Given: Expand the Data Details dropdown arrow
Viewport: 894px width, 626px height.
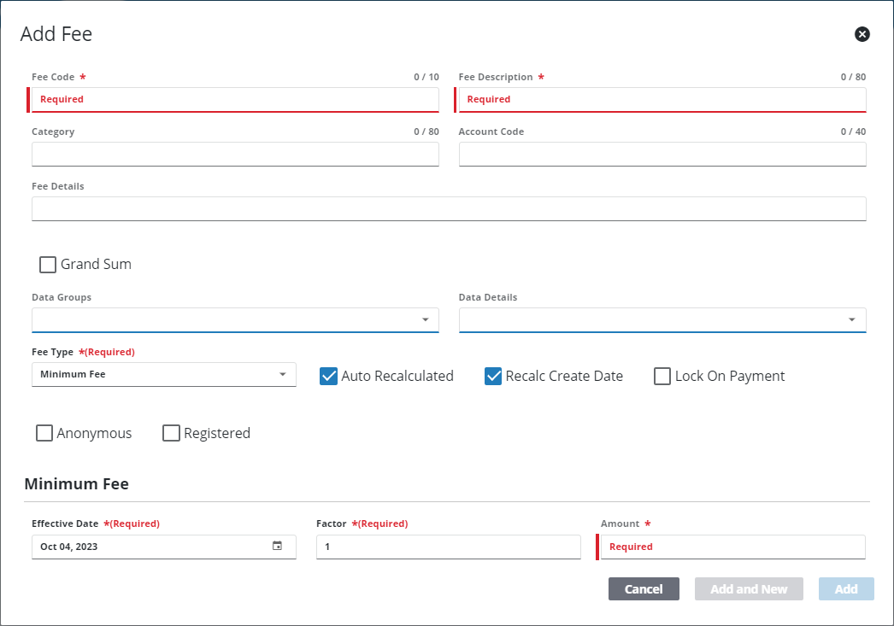Looking at the screenshot, I should coord(852,319).
